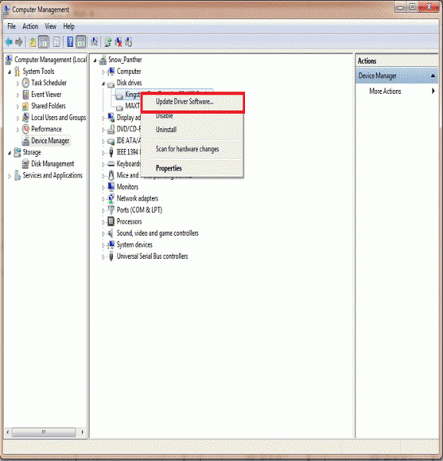Toggle the Show/Hide Action Pane toolbar button
The width and height of the screenshot is (443, 461).
point(81,41)
